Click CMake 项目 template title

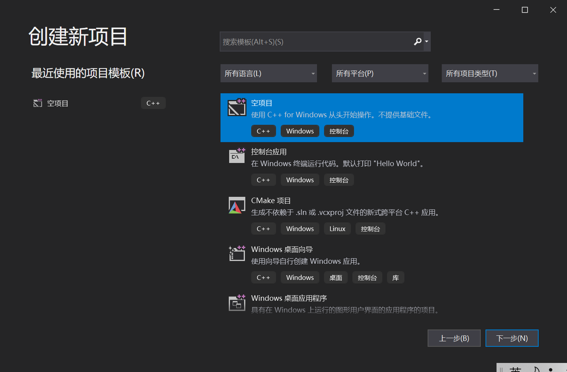coord(271,201)
